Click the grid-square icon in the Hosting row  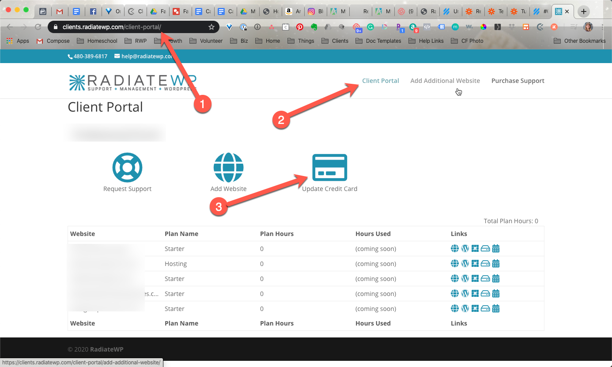click(475, 264)
